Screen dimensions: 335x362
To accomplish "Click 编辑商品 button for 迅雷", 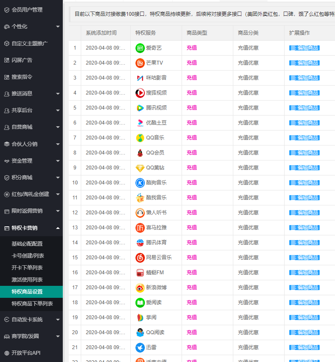I will click(304, 348).
